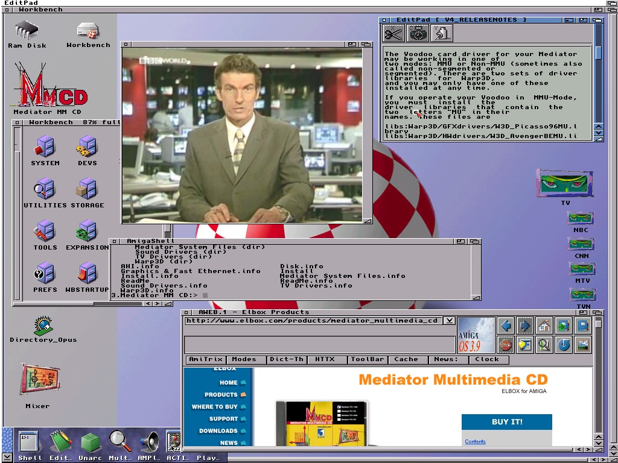The width and height of the screenshot is (618, 463).
Task: Open the AWeb URL history dropdown arrow
Action: [449, 321]
